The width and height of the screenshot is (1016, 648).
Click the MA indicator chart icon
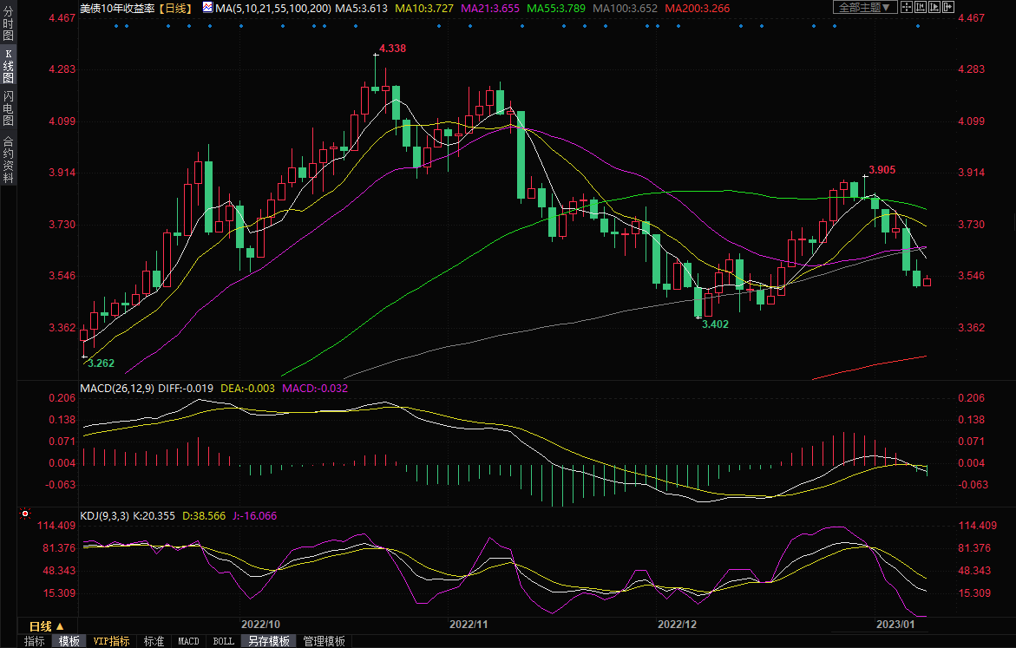tap(207, 7)
